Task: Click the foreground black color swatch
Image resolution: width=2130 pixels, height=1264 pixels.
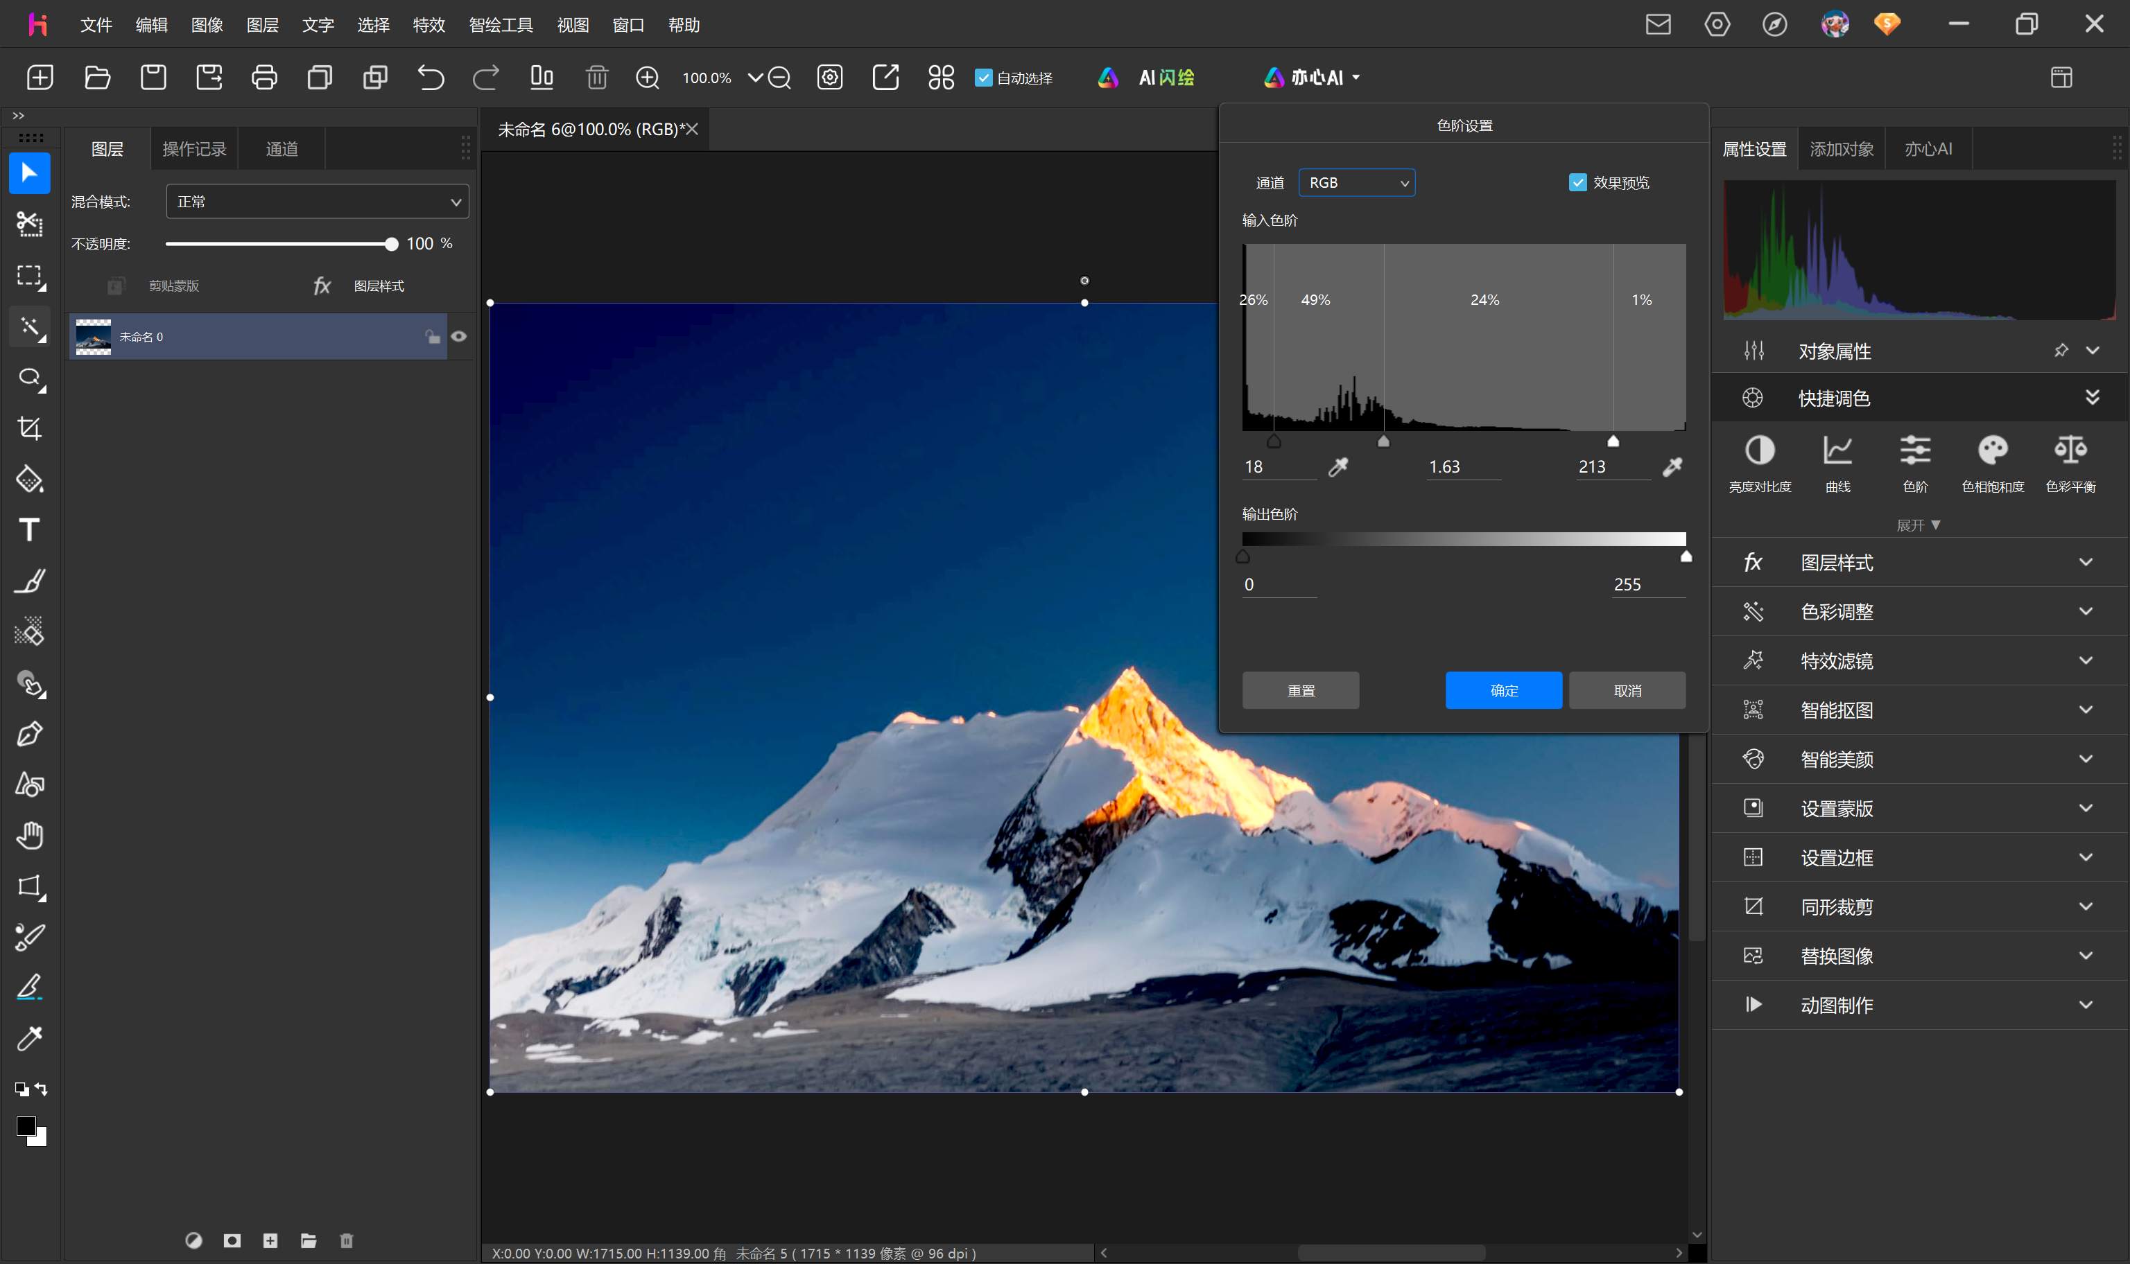Action: tap(26, 1126)
